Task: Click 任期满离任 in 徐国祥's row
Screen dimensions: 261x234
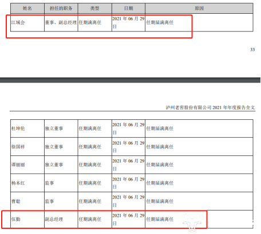Action: coord(90,147)
